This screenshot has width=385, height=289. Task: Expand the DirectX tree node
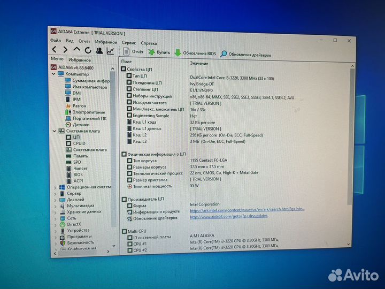56,225
